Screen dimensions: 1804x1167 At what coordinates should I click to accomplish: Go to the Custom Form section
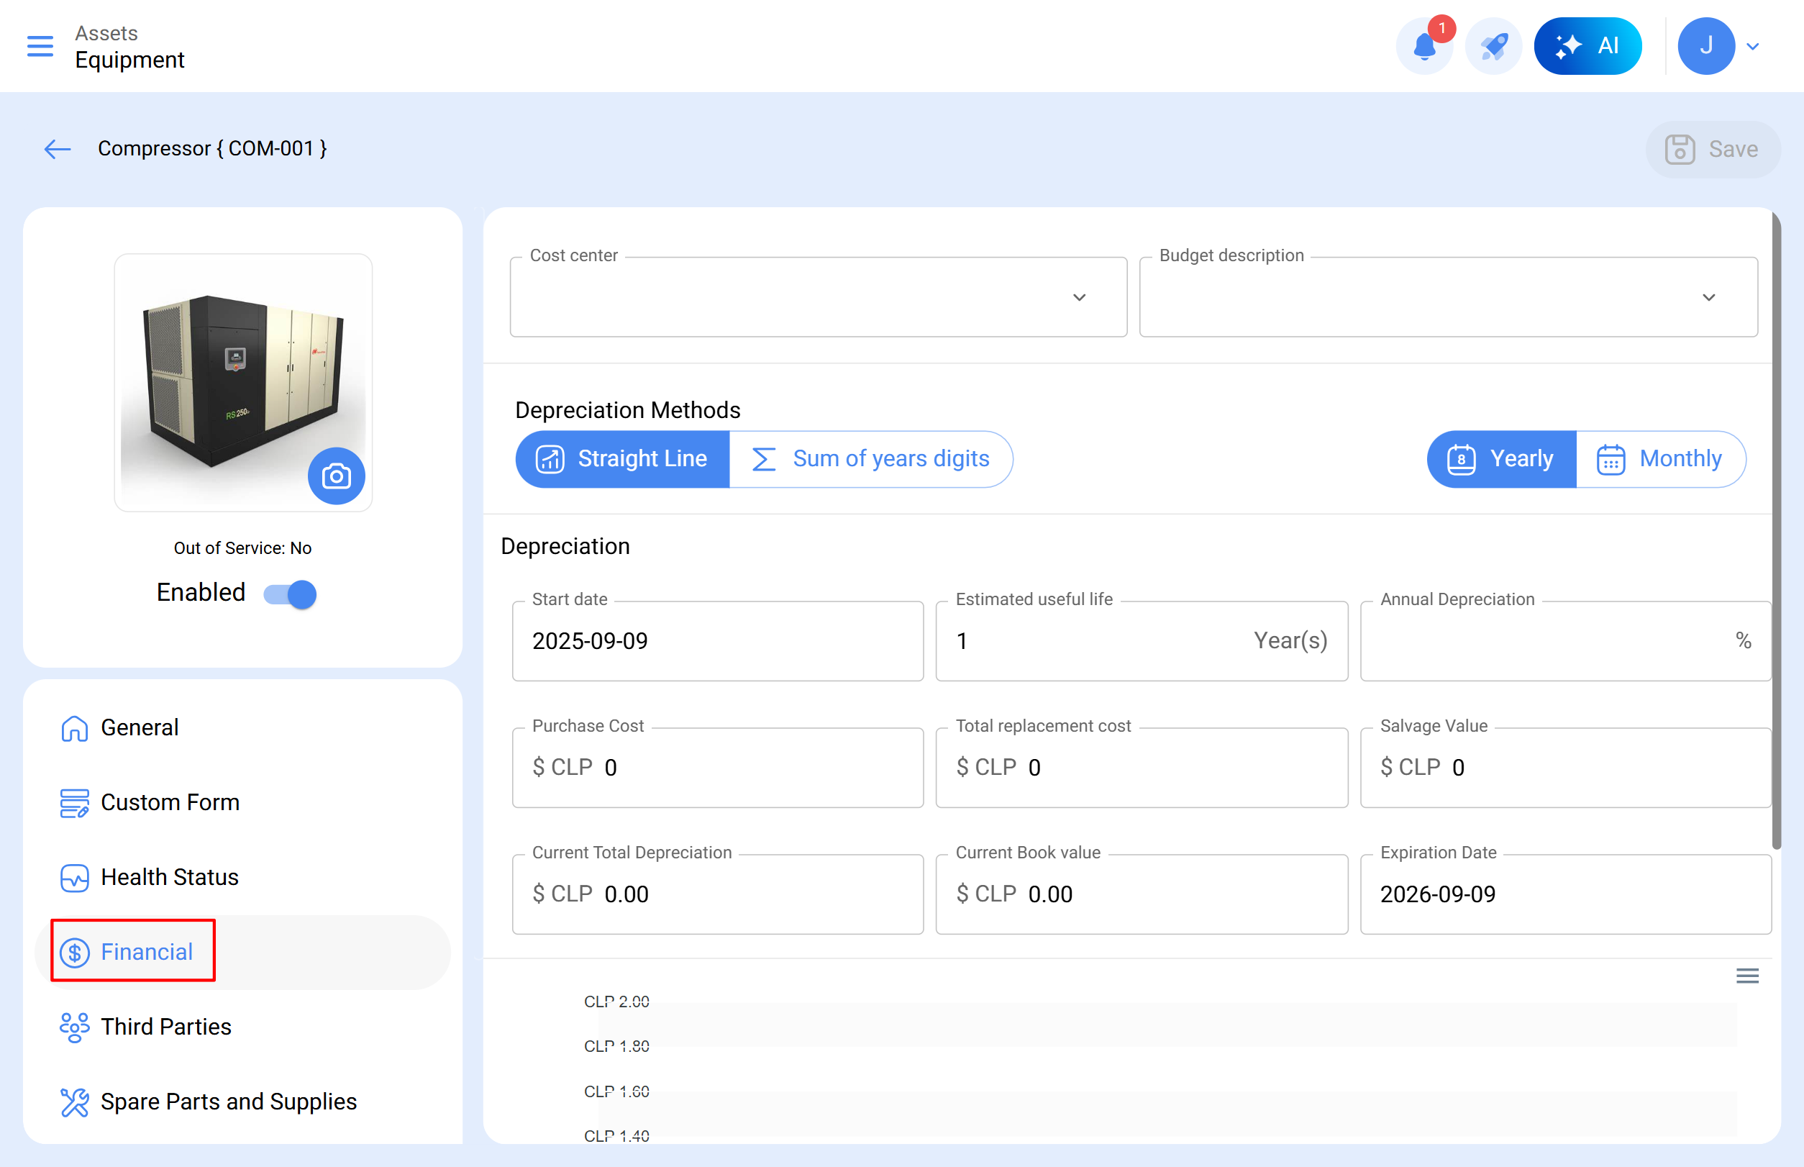tap(170, 802)
